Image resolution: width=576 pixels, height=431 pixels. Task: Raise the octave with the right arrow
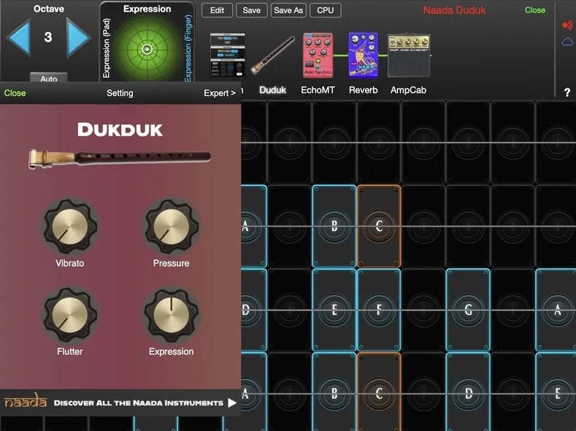point(78,37)
